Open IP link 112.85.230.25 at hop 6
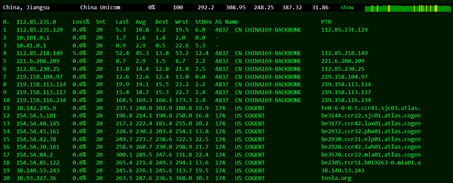 tap(38, 69)
